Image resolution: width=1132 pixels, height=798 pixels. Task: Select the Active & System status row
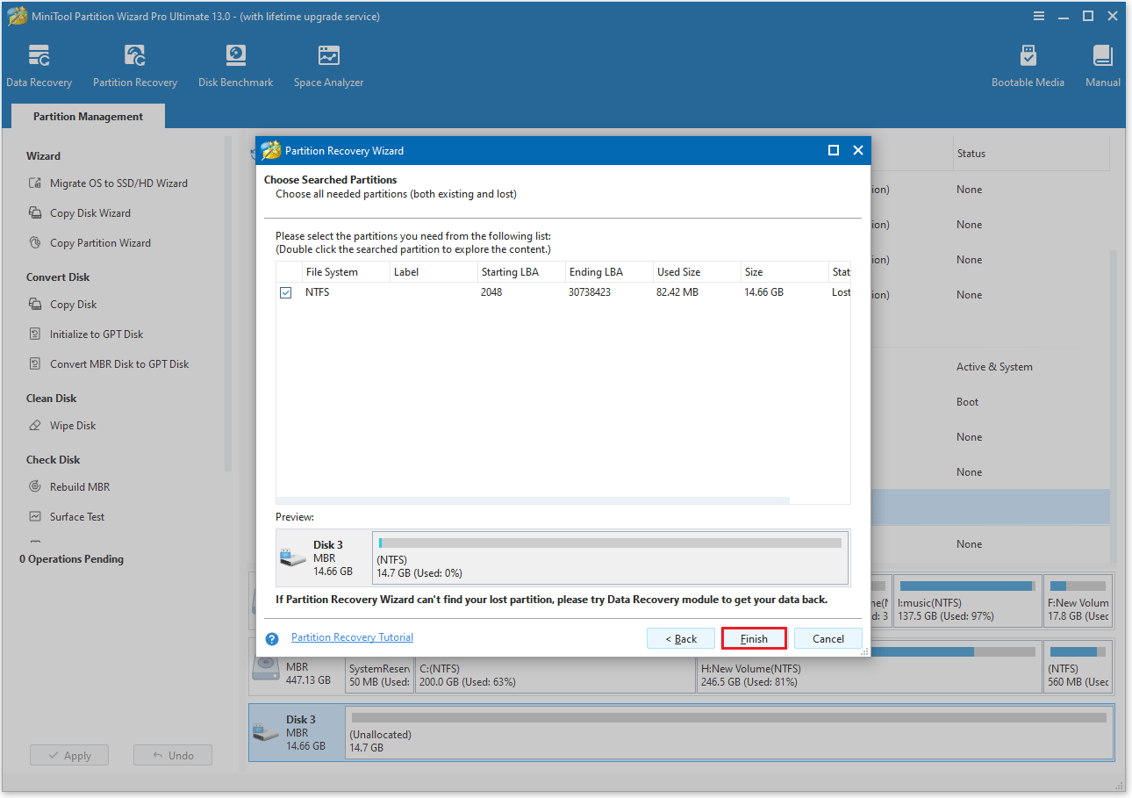[x=994, y=367]
